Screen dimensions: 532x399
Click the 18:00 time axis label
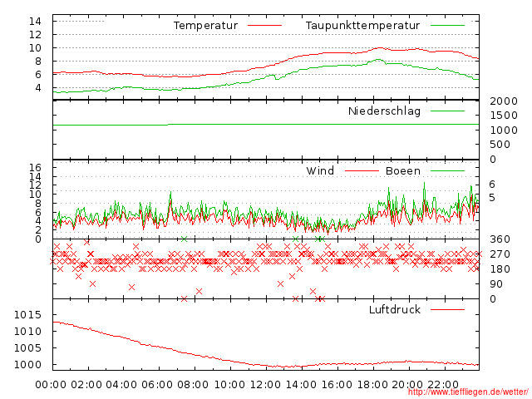pyautogui.click(x=372, y=385)
